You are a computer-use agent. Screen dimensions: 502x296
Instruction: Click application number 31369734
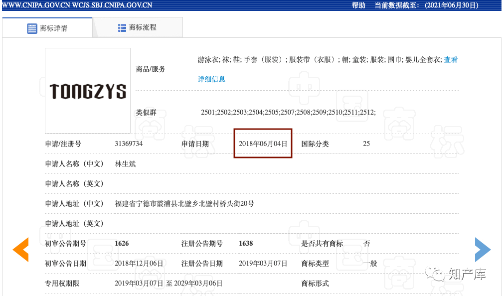pos(129,144)
